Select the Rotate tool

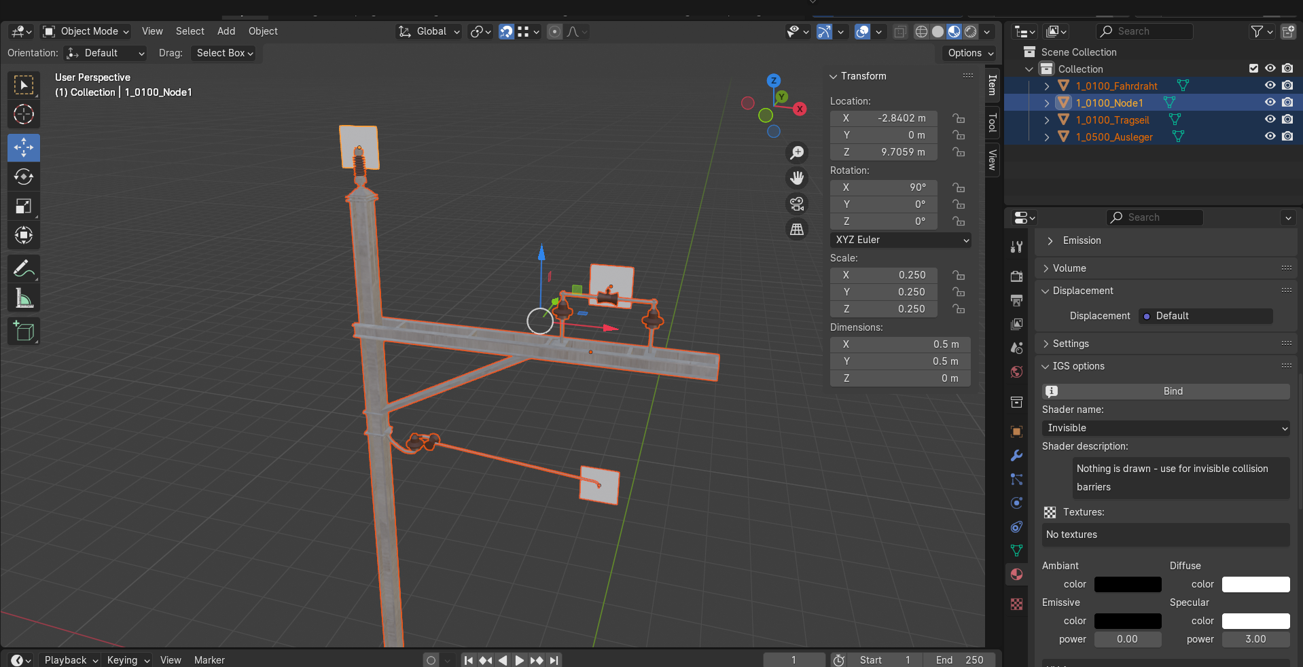(x=24, y=177)
